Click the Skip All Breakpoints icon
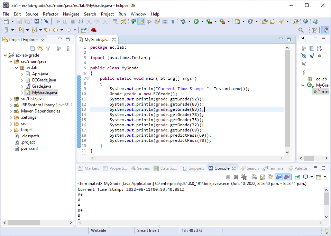The width and height of the screenshot is (331, 236). [46, 21]
